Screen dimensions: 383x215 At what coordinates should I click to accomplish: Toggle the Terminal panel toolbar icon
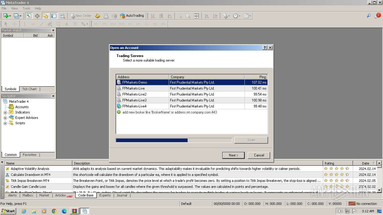point(54,16)
